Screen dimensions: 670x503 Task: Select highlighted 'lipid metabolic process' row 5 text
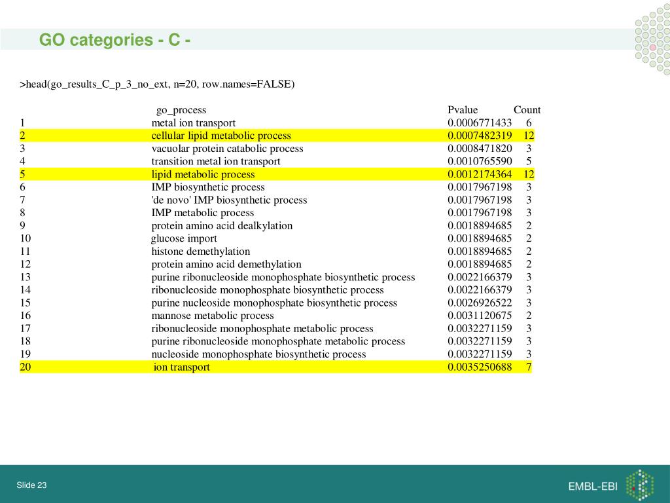(203, 174)
